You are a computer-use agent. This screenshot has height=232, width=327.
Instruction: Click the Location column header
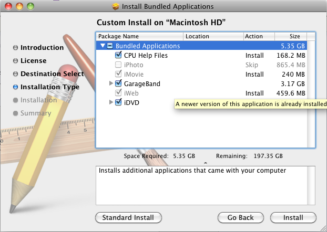click(x=213, y=36)
